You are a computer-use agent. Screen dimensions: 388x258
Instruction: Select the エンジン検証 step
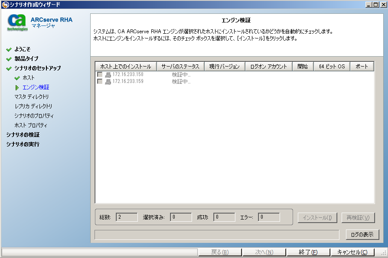pos(36,87)
